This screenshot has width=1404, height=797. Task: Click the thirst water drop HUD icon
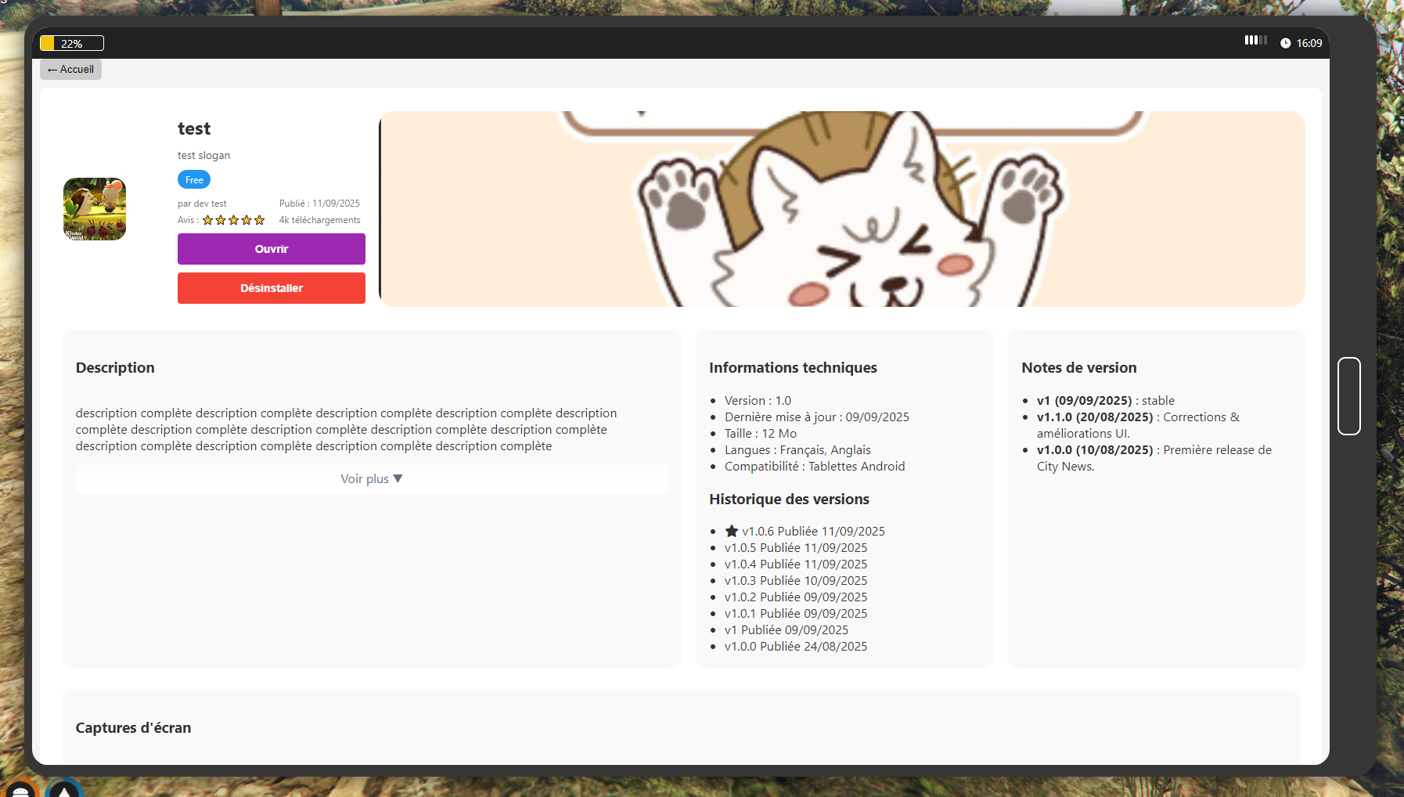[64, 789]
